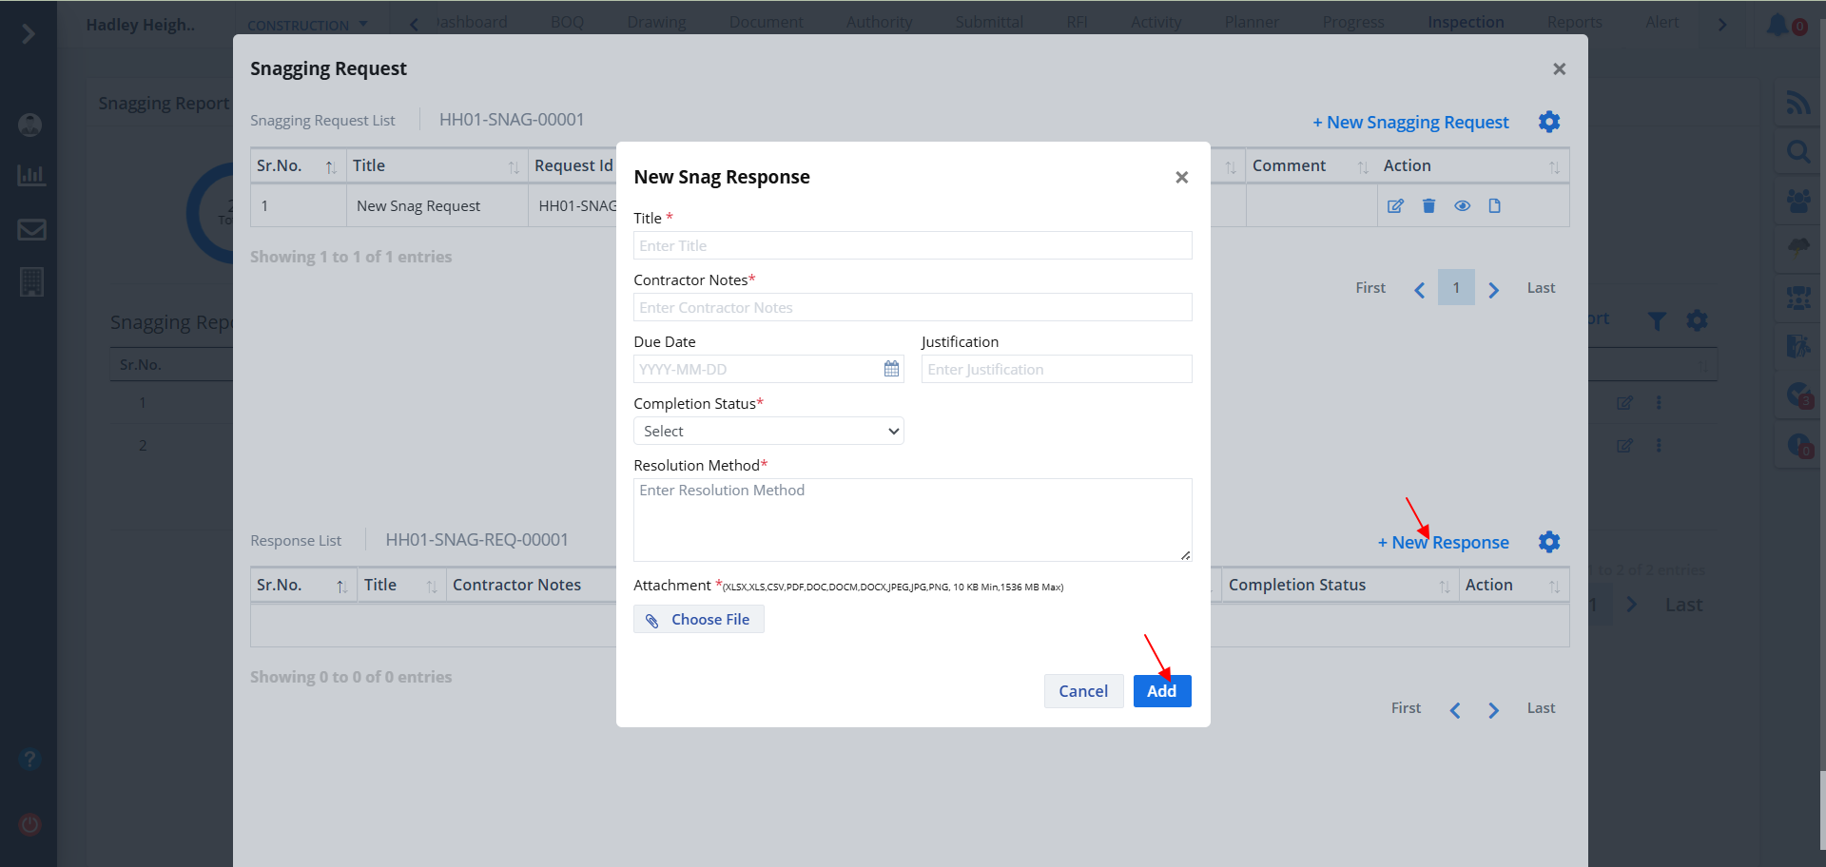Click the Enter Title input field
This screenshot has height=867, width=1826.
click(912, 246)
